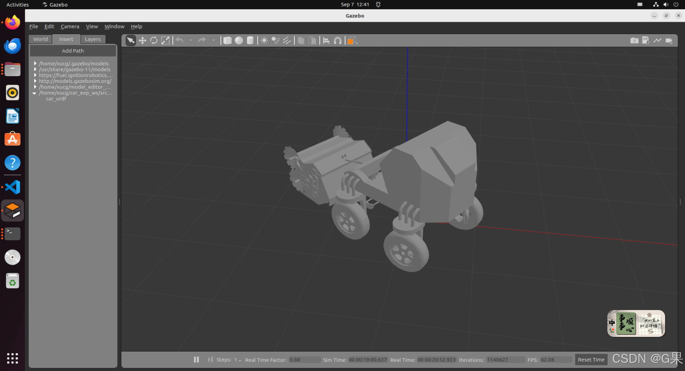Image resolution: width=685 pixels, height=371 pixels.
Task: Open Terminal from the dock
Action: click(x=13, y=234)
